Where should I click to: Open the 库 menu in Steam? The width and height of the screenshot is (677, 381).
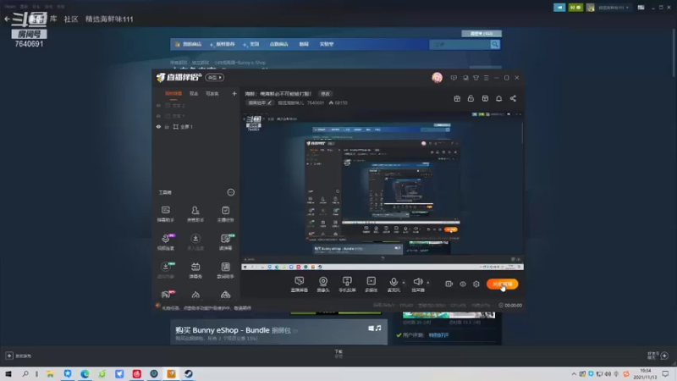click(x=53, y=19)
